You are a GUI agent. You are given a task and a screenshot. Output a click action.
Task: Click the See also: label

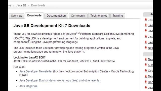[19, 67]
